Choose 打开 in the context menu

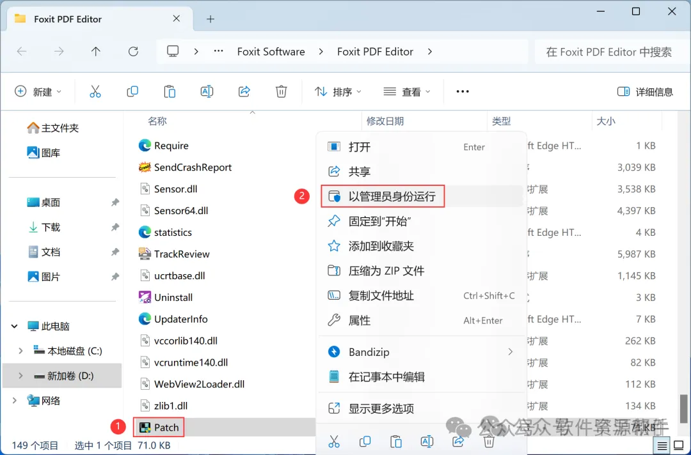(421, 146)
